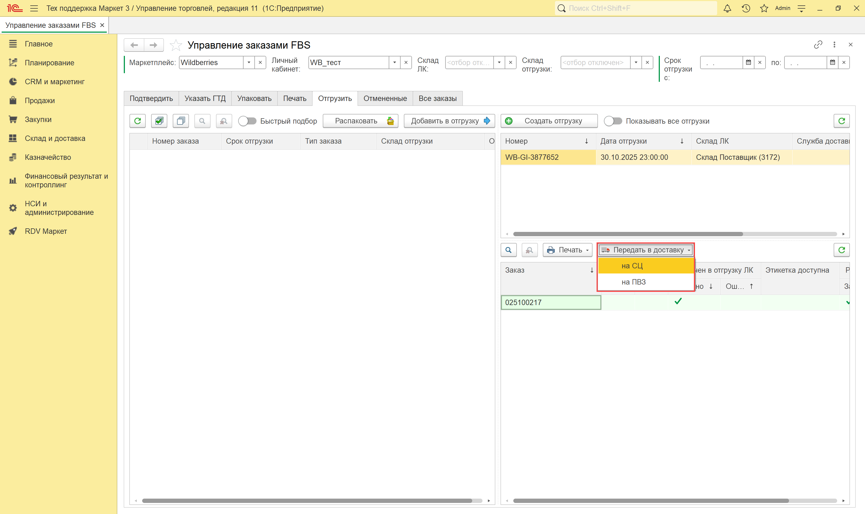Click the select all checked rows icon
The width and height of the screenshot is (865, 514).
159,121
